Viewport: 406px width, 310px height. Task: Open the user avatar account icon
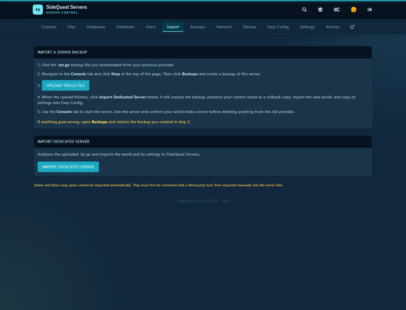pyautogui.click(x=354, y=10)
